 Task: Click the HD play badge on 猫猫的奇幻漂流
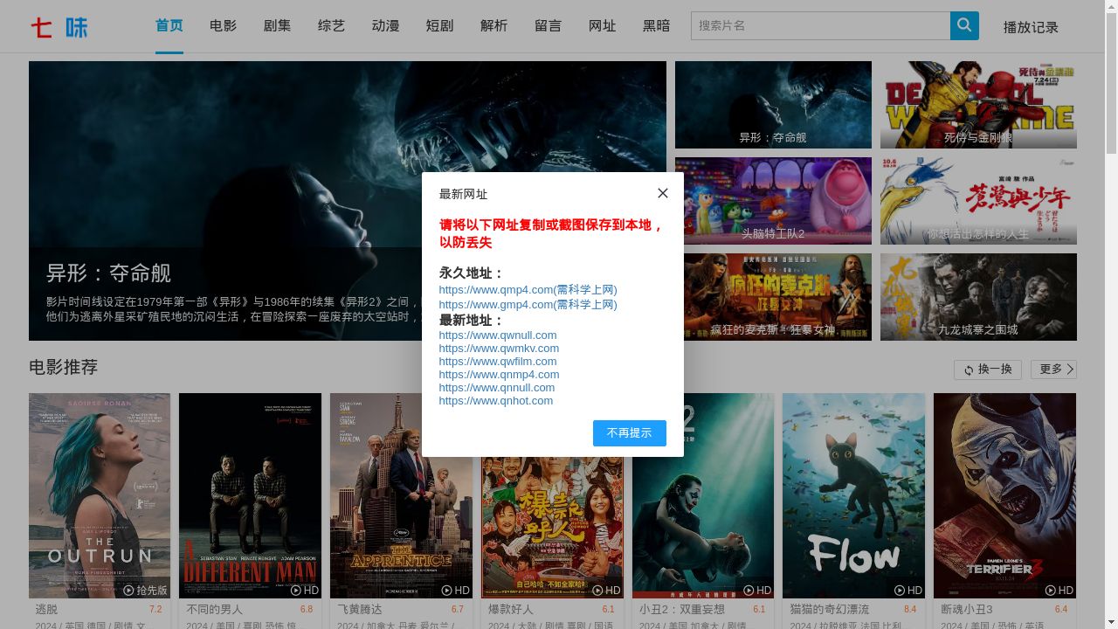908,591
